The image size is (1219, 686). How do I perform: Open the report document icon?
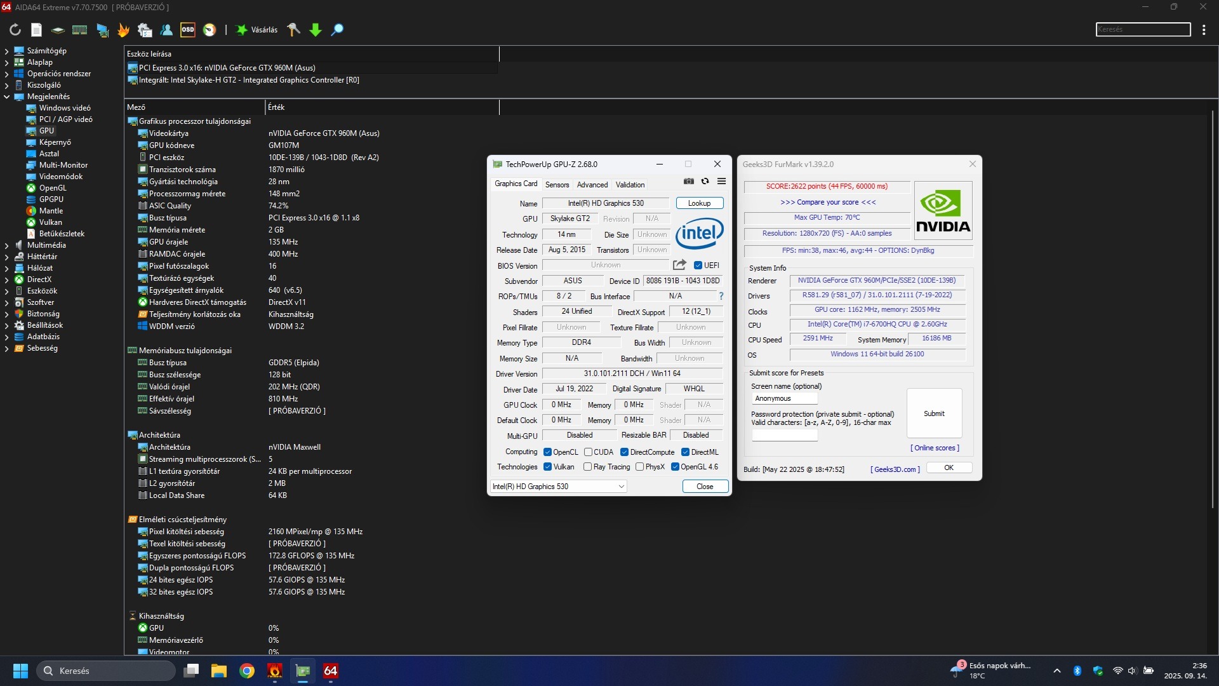[36, 30]
